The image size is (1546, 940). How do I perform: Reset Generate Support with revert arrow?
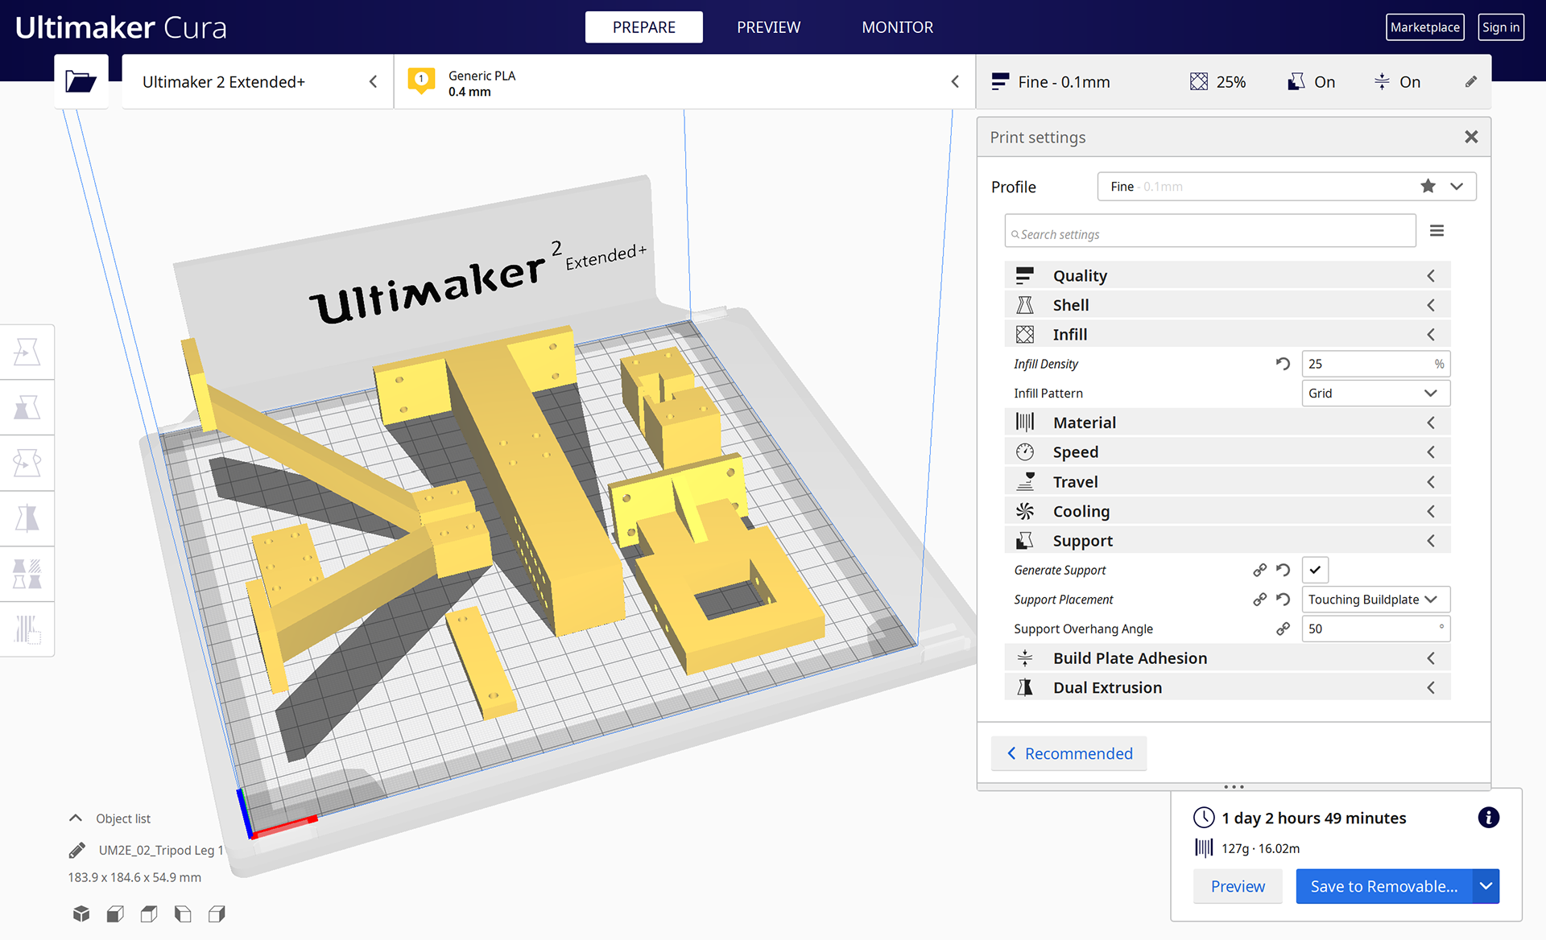(1283, 570)
